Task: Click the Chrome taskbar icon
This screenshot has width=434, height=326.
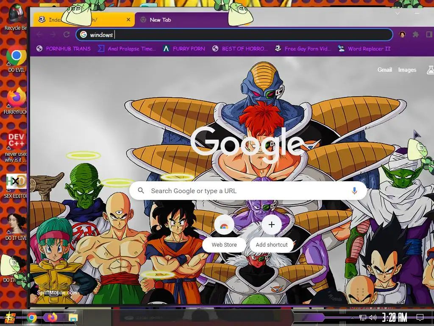Action: coord(31,318)
